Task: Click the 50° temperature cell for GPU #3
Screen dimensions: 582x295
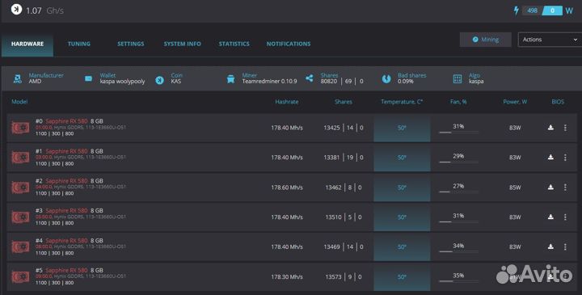Action: (402, 217)
